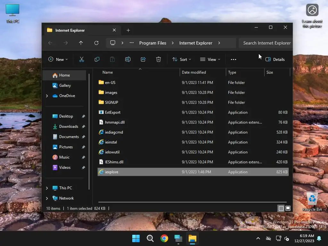Toggle the Details pane

pos(275,59)
